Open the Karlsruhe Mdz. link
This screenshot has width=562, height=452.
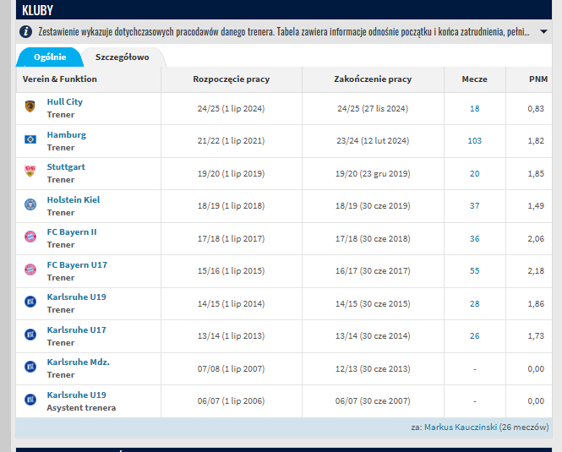tap(78, 362)
